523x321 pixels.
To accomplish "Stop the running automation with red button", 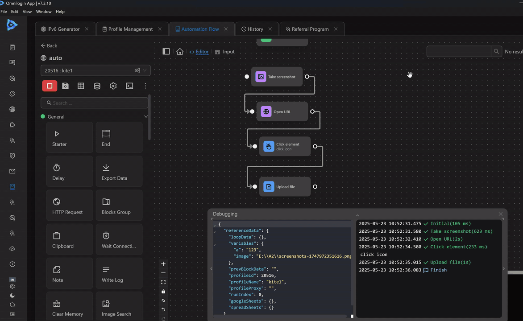I will coord(50,86).
